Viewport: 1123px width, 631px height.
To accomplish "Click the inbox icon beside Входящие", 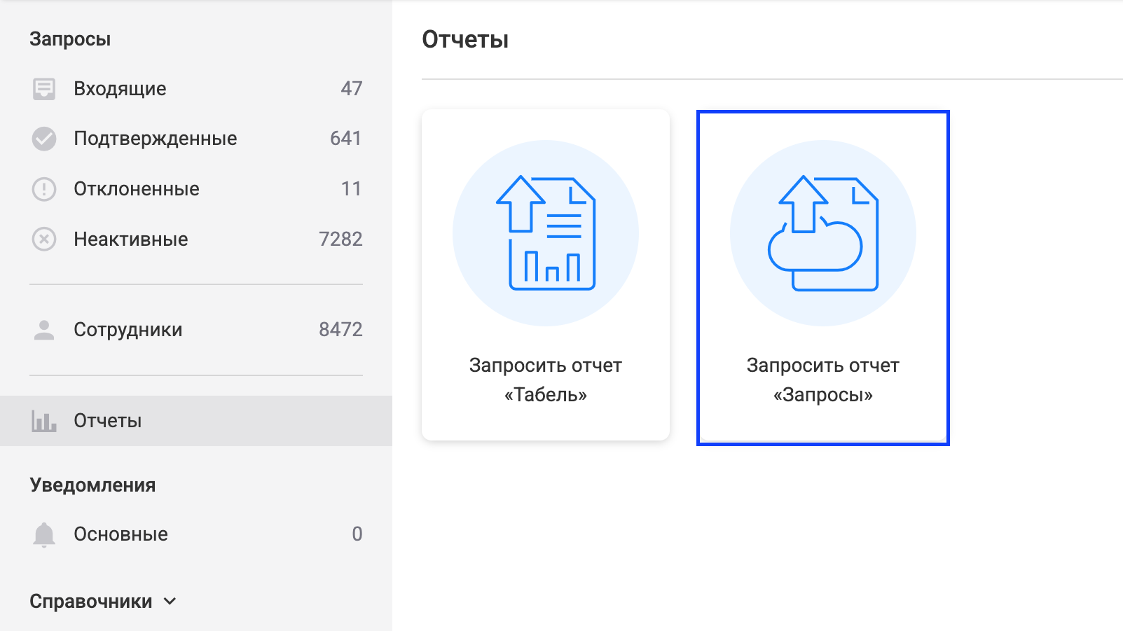I will coord(44,89).
